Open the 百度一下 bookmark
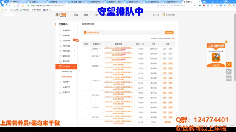 coord(47,10)
